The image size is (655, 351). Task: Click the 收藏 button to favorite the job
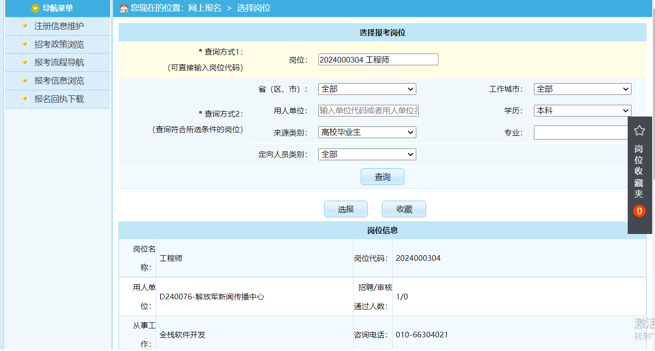point(404,209)
